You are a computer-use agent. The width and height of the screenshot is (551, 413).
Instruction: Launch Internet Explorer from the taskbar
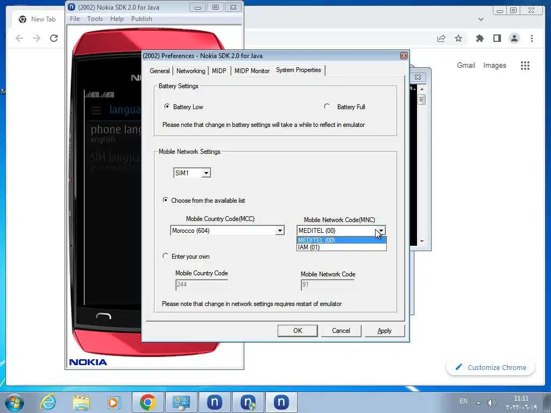point(48,402)
